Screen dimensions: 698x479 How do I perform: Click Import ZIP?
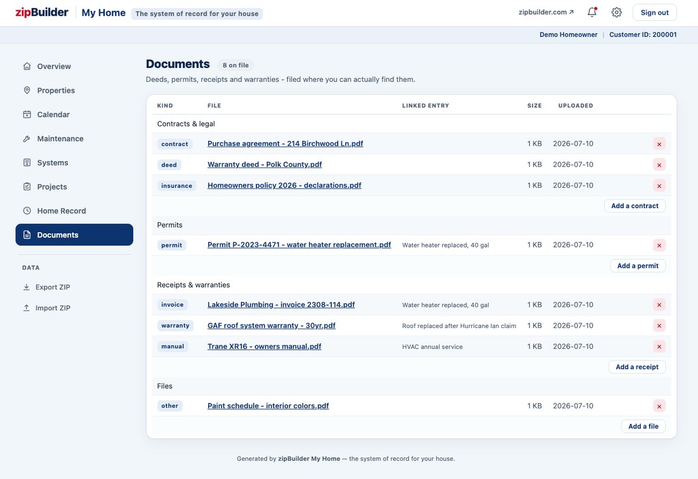coord(47,308)
